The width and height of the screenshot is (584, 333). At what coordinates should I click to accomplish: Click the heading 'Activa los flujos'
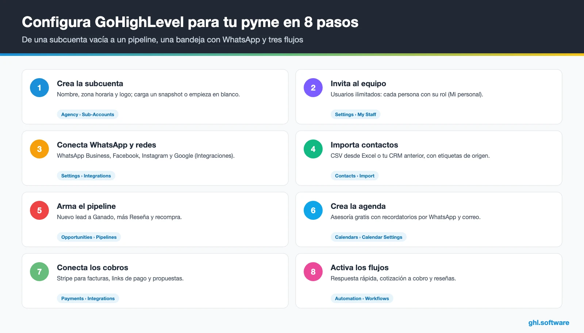(x=360, y=268)
